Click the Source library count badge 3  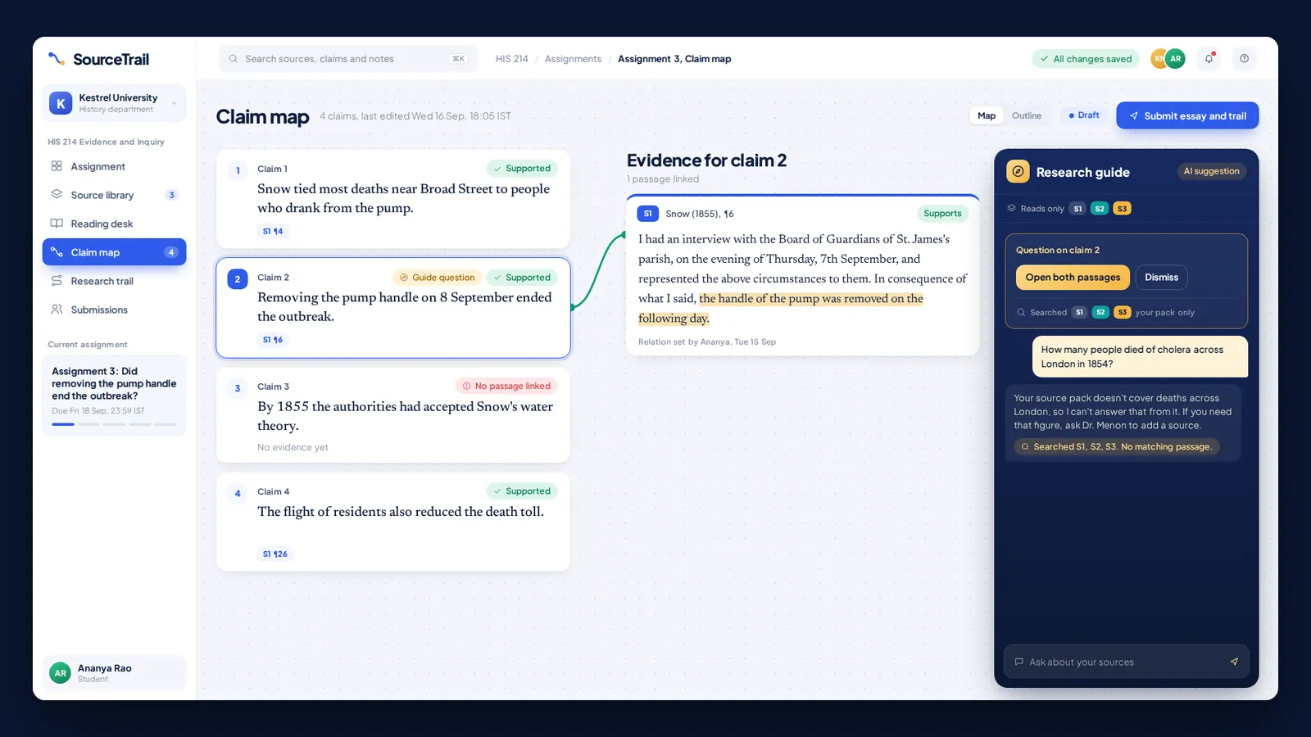tap(171, 195)
